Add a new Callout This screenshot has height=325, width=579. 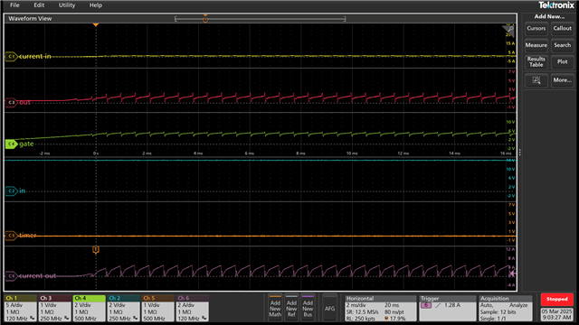(x=563, y=28)
